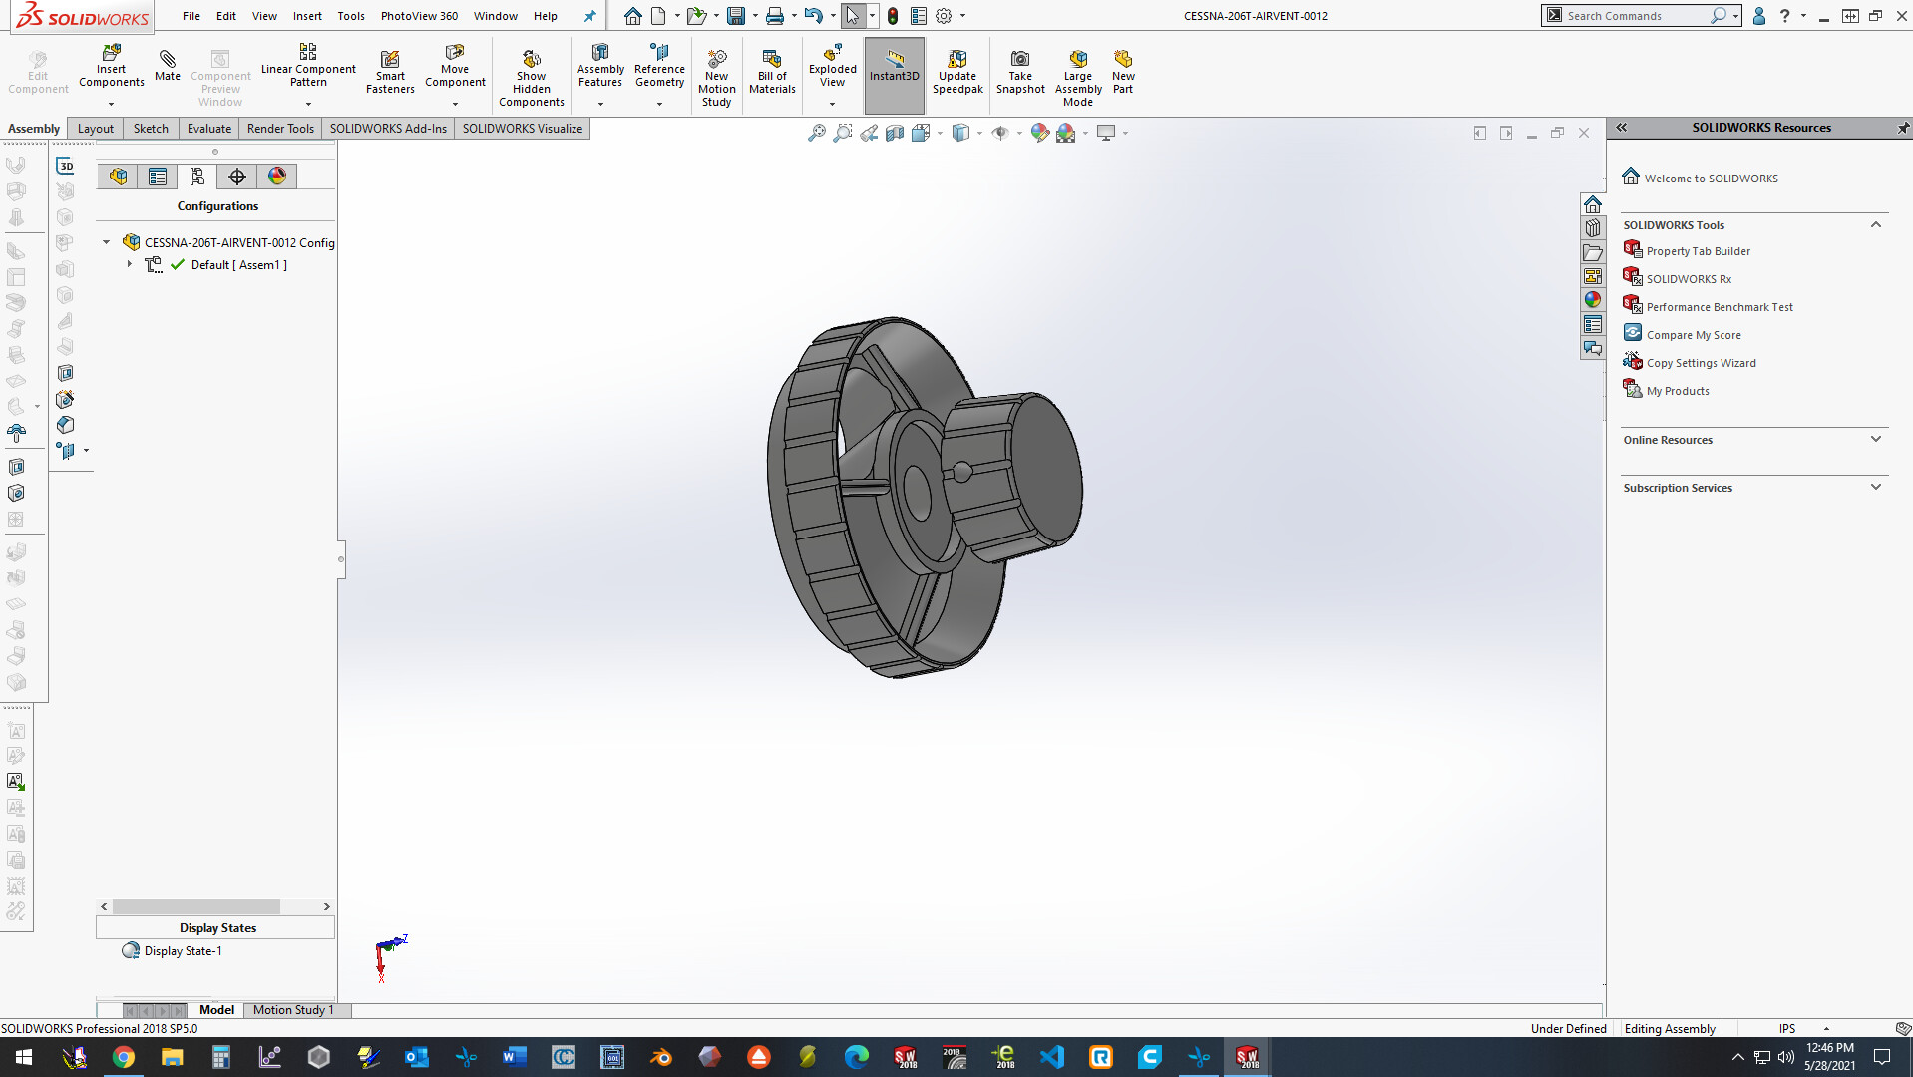Select Display State-1
Image resolution: width=1913 pixels, height=1077 pixels.
click(x=183, y=951)
